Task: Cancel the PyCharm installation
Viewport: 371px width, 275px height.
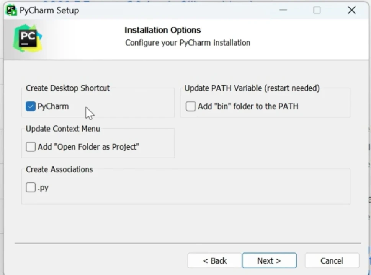Action: click(332, 261)
